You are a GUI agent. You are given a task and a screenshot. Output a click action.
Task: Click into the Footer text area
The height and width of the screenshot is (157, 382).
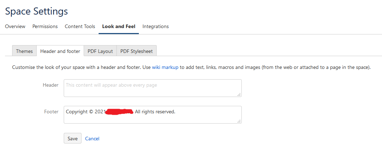pyautogui.click(x=153, y=114)
